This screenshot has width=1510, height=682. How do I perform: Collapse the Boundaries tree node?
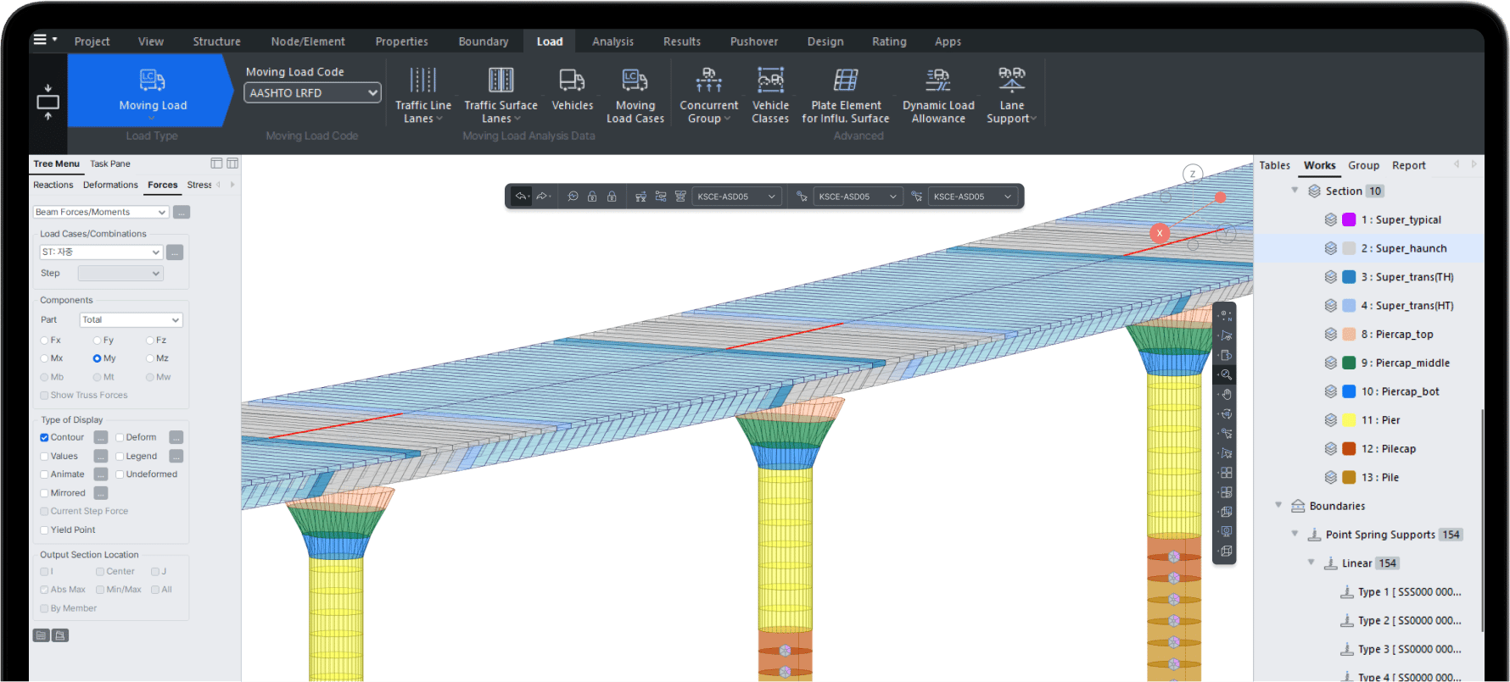pyautogui.click(x=1278, y=506)
